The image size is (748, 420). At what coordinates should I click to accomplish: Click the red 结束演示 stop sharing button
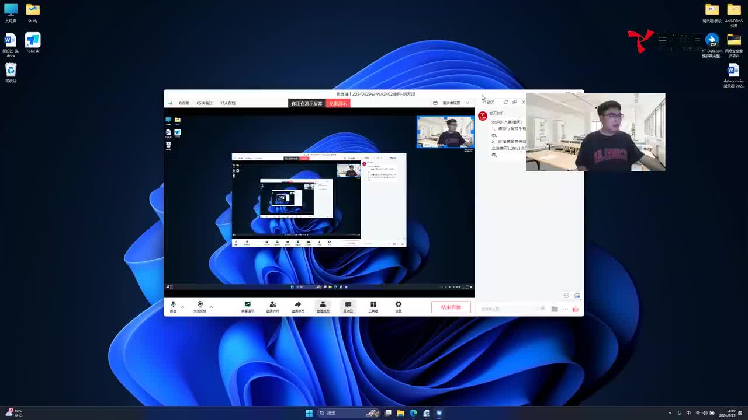click(338, 103)
